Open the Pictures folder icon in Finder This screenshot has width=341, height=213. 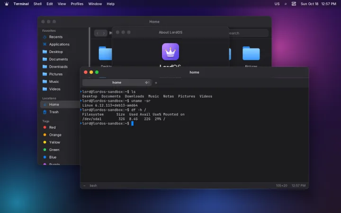[251, 53]
